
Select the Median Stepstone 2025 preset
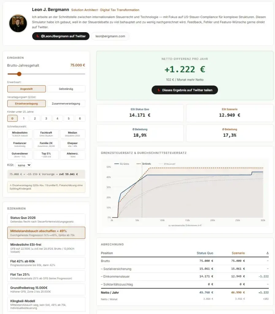(x=73, y=134)
